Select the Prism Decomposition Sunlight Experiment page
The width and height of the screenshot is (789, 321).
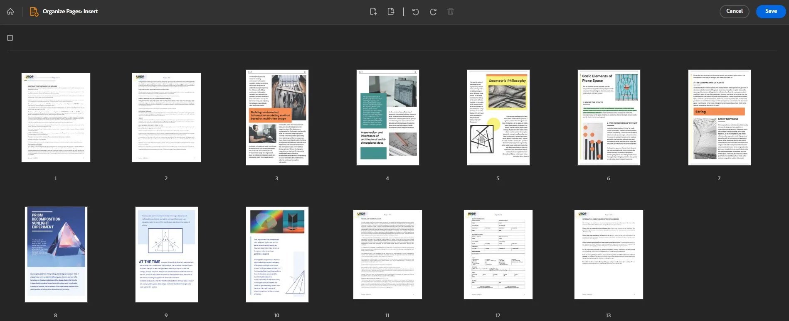point(56,255)
